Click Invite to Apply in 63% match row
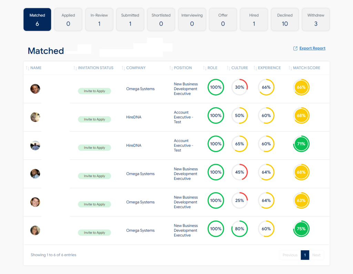Viewport: 353px width, 274px height. 94,204
